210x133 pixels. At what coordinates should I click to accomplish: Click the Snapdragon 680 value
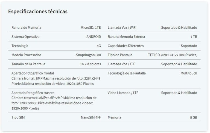tap(88, 55)
